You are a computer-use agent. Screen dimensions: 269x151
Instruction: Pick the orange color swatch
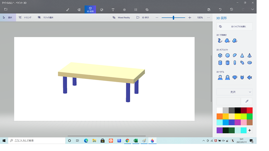(219, 116)
